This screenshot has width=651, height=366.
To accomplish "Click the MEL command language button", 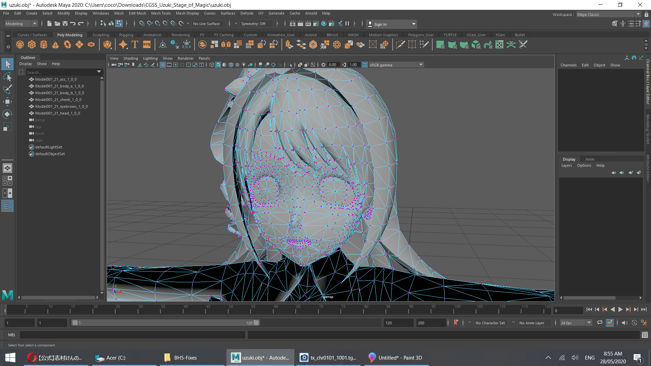I will [12, 335].
